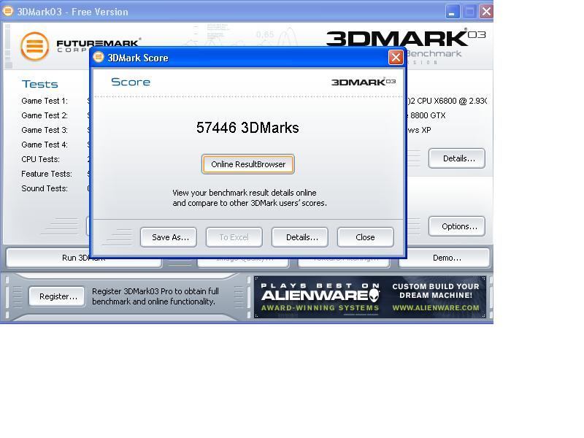The height and width of the screenshot is (438, 584).
Task: Click the "8800 GTX" graphics card text
Action: [428, 115]
